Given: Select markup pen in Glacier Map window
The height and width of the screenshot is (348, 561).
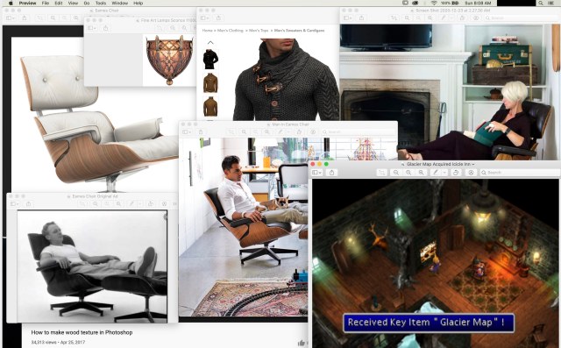Looking at the screenshot, I should [436, 173].
